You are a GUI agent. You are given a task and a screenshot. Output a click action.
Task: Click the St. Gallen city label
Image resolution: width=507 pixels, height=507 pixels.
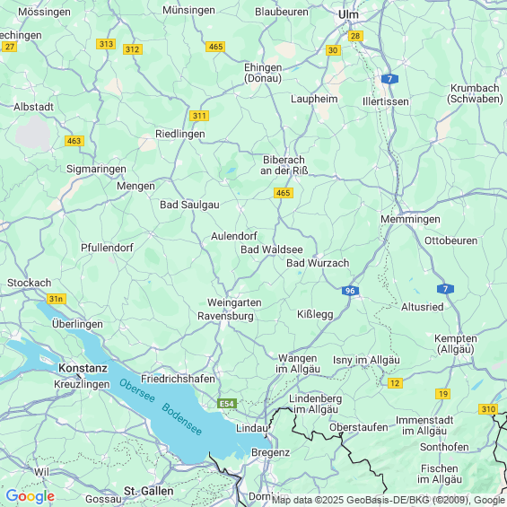pos(149,491)
